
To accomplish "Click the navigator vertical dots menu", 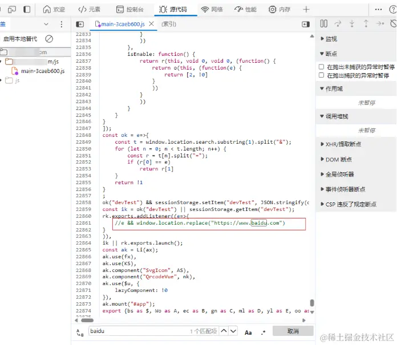I will click(x=62, y=25).
